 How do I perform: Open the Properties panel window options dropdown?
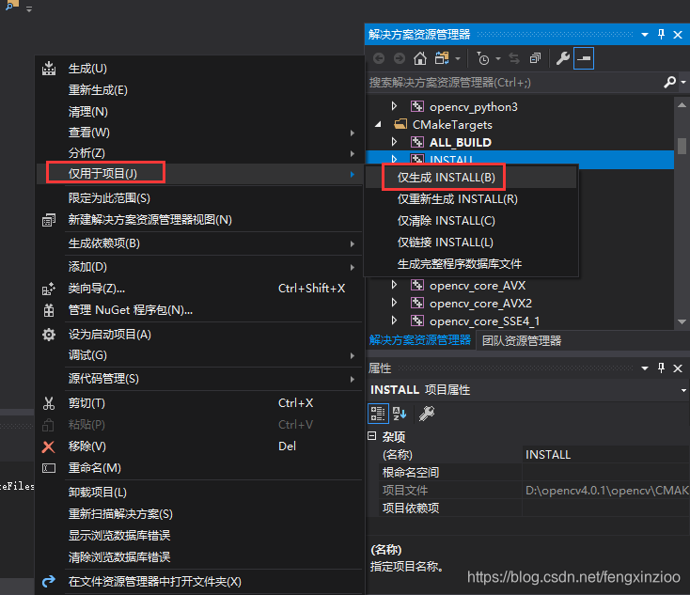(645, 368)
